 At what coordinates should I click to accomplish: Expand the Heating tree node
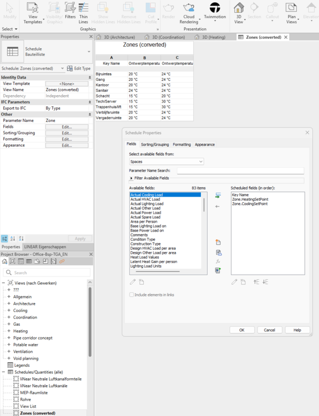[9, 331]
